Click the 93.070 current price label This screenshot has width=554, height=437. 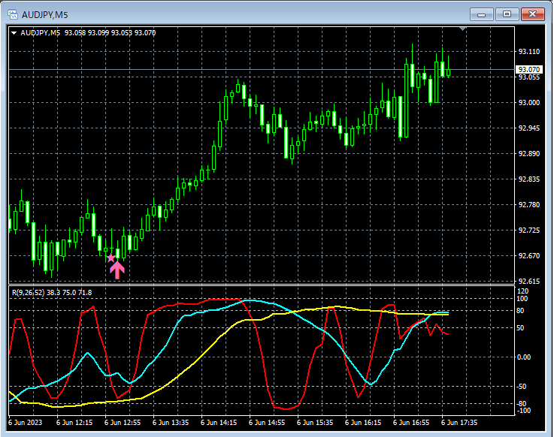click(528, 69)
